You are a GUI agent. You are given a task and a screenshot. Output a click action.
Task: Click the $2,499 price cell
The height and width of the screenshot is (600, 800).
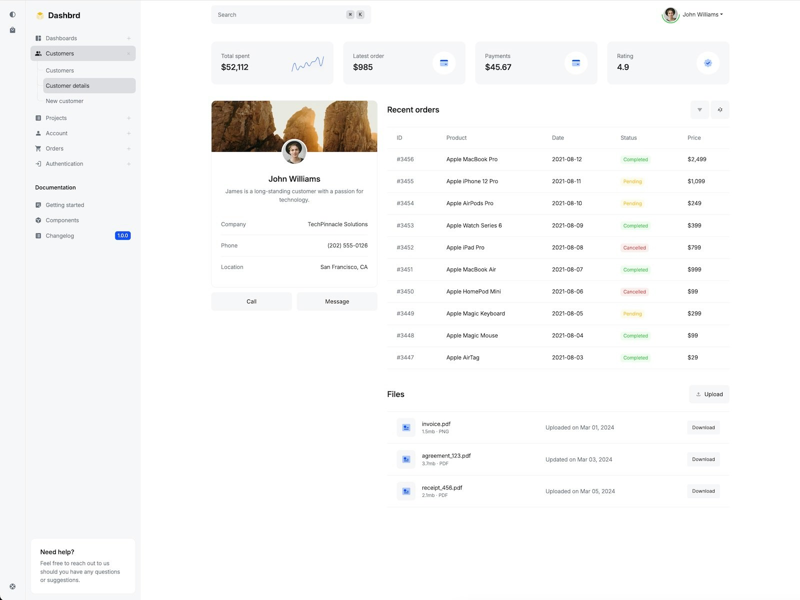tap(697, 159)
